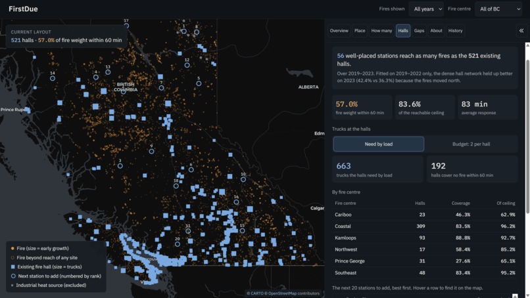Click proposed station marker 10
Screen dimensions: 530x298
coord(243,179)
